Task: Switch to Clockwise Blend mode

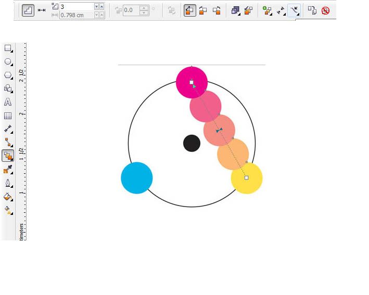Action: click(x=203, y=10)
